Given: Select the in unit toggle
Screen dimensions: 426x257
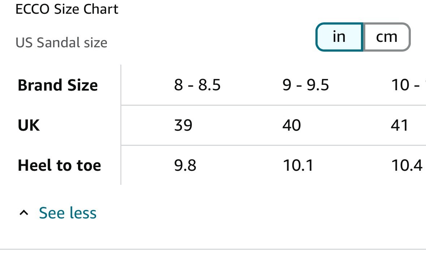Looking at the screenshot, I should [x=339, y=37].
